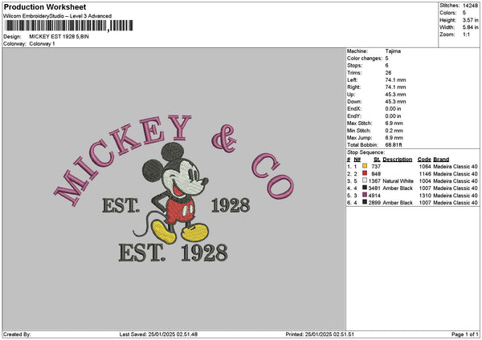This screenshot has width=482, height=340.
Task: Click the 'Code' column header
Action: click(424, 160)
